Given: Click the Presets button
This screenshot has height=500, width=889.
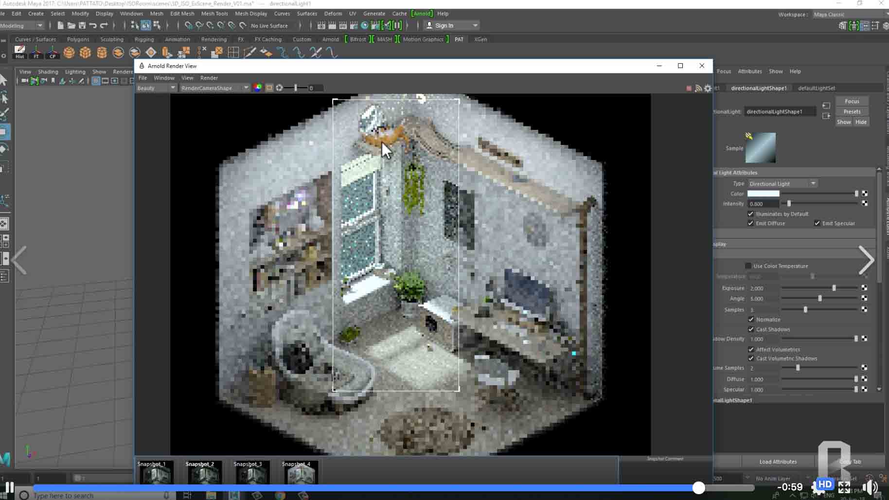Looking at the screenshot, I should [x=852, y=111].
